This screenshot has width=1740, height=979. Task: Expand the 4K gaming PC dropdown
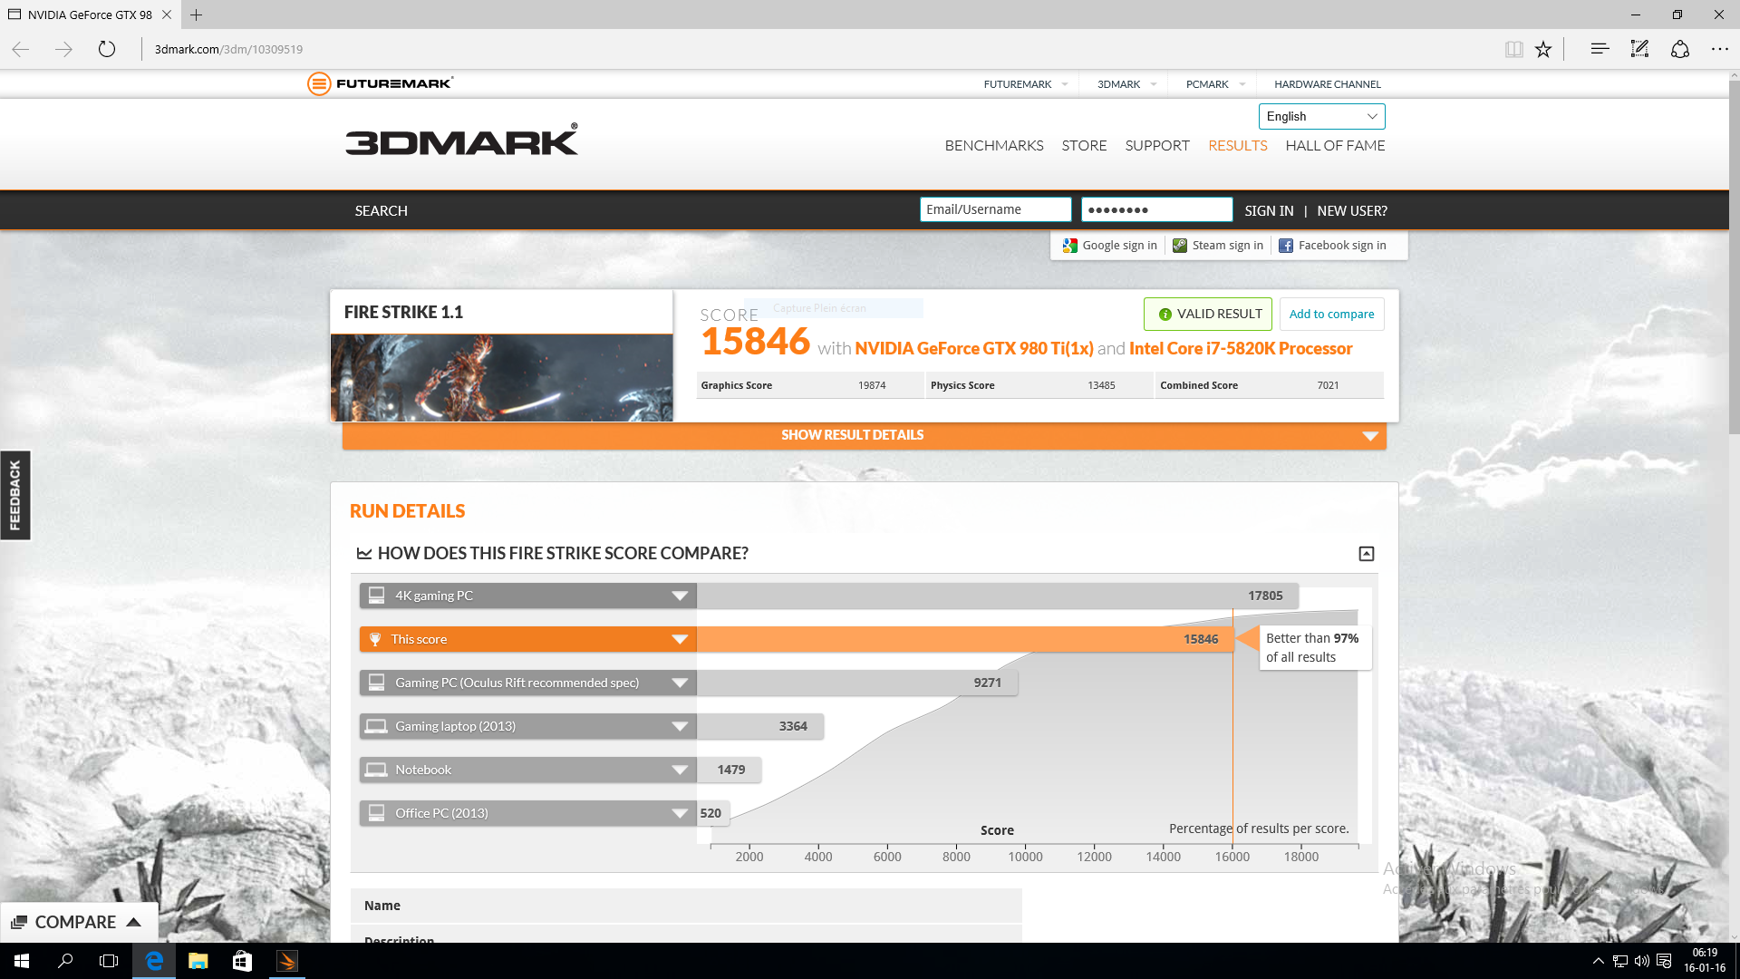point(680,596)
